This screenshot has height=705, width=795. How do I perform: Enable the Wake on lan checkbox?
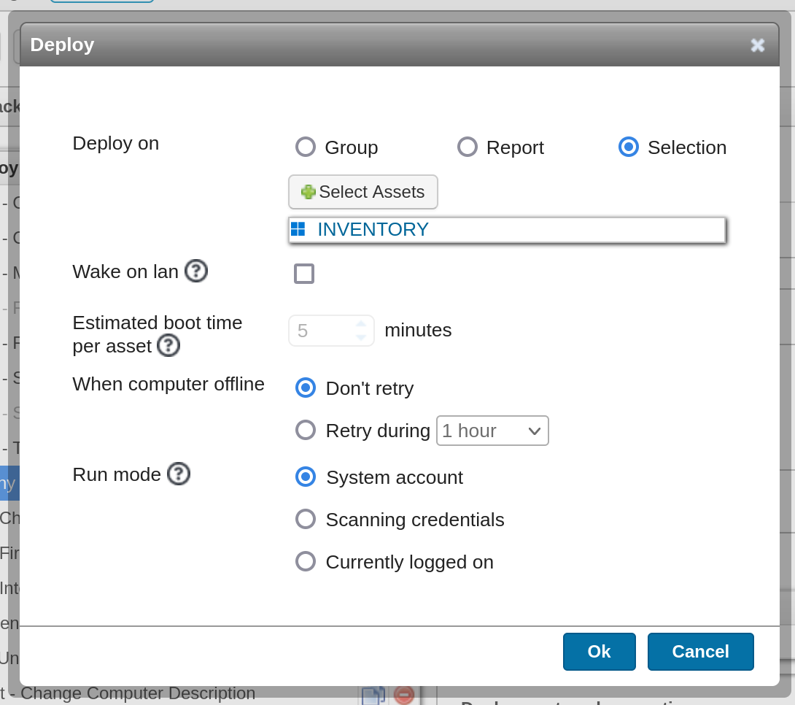point(304,274)
